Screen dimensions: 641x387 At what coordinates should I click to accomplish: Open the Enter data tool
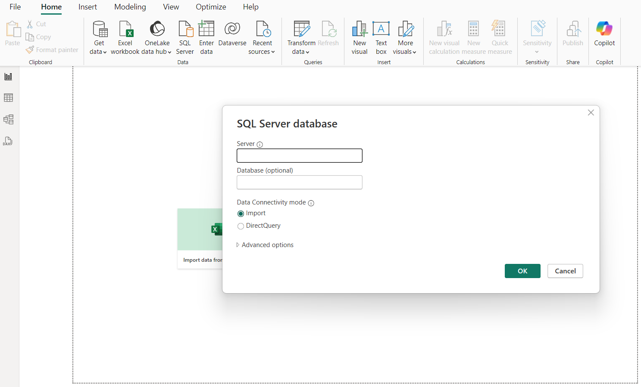click(x=206, y=37)
